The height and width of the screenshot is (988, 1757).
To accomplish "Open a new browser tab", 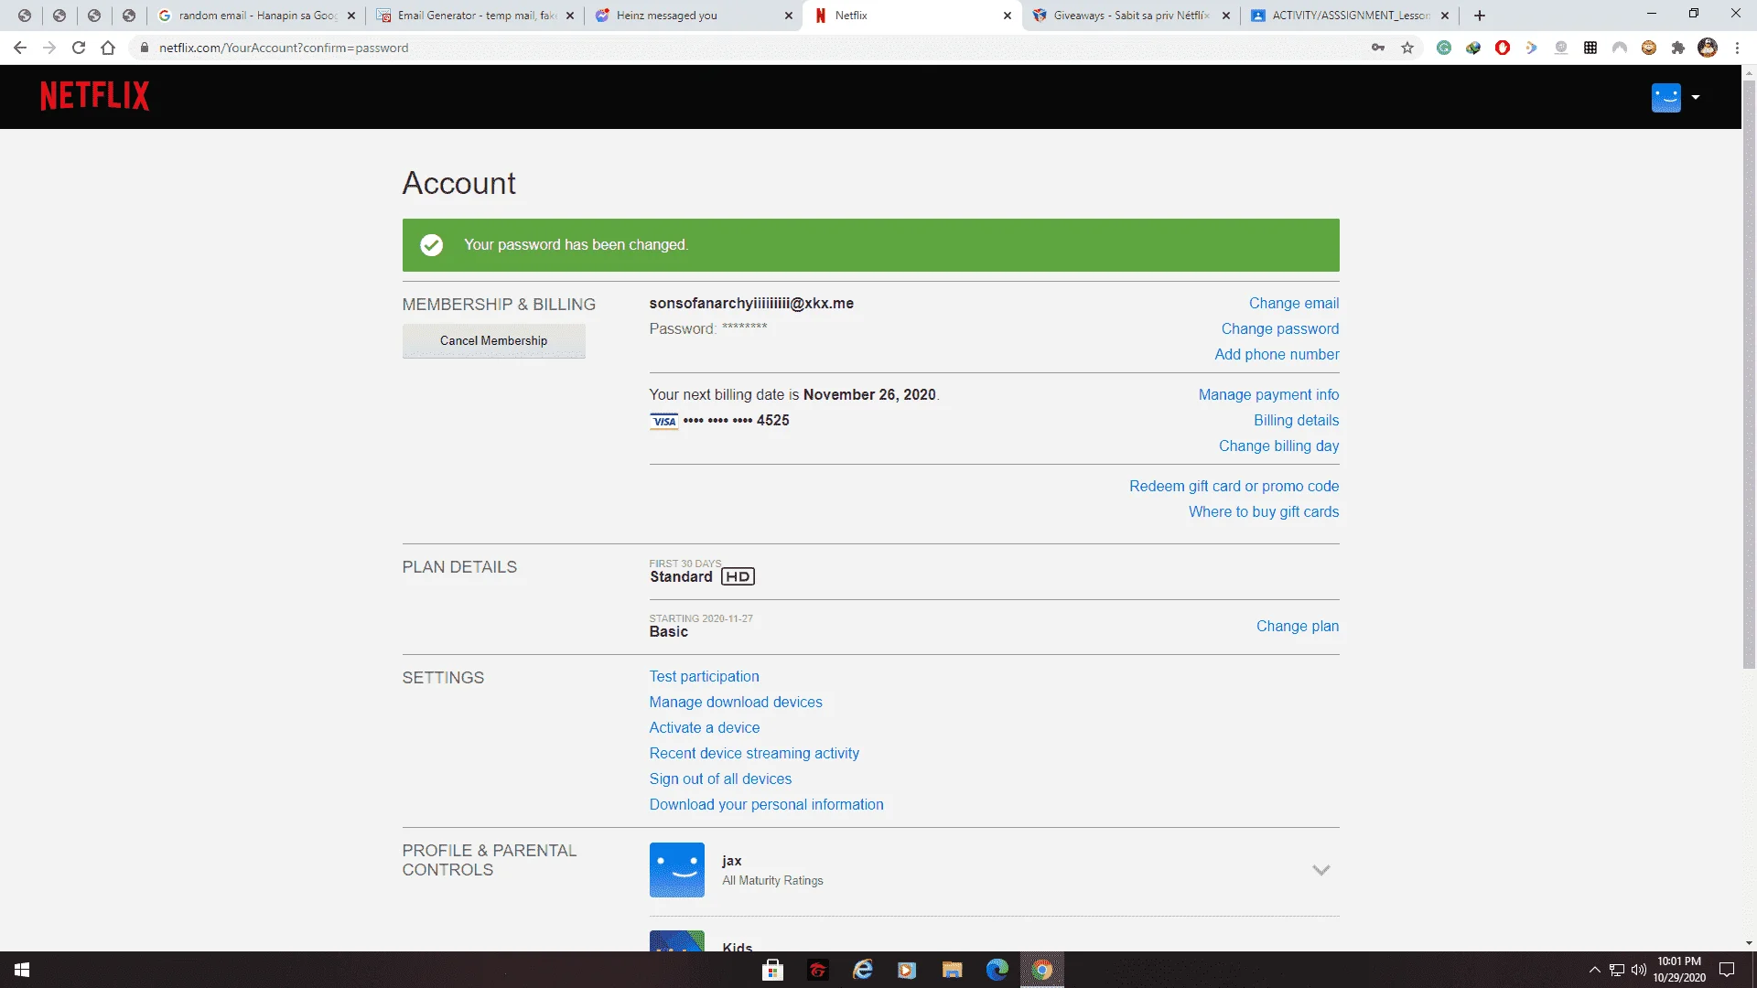I will pos(1479,16).
